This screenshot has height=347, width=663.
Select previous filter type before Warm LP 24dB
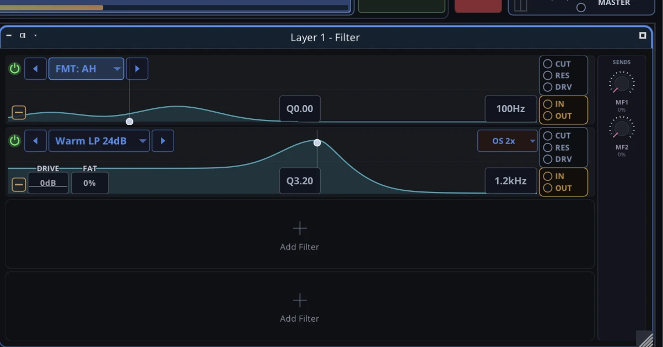click(x=35, y=141)
